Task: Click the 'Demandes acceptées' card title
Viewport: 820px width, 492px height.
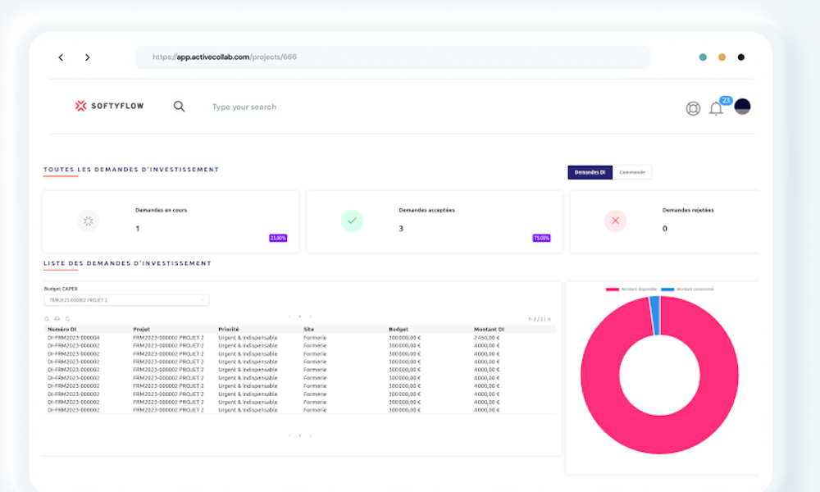Action: tap(426, 210)
